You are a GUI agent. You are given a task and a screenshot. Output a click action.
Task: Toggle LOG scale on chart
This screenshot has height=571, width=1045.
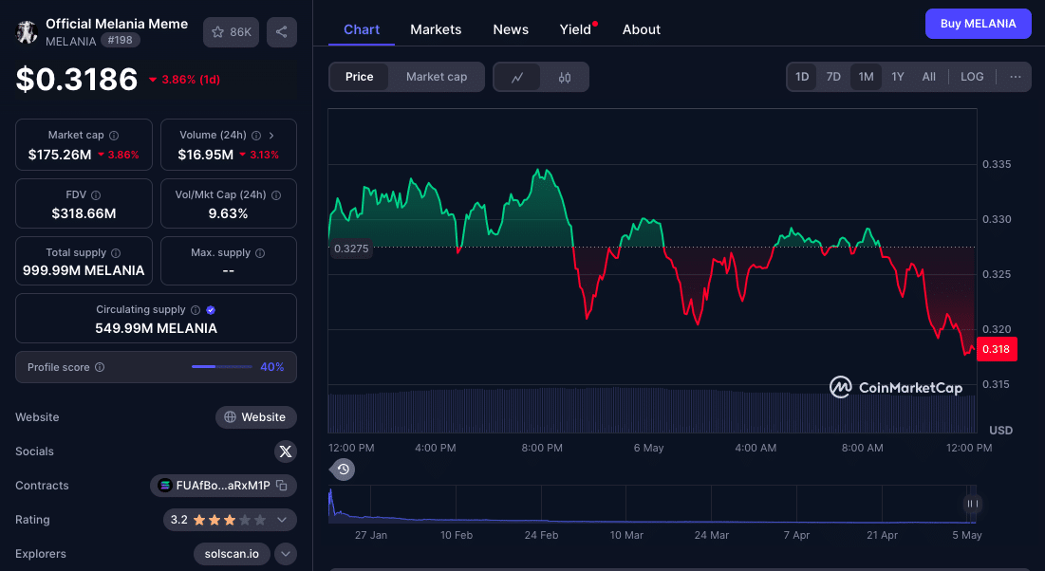coord(972,77)
